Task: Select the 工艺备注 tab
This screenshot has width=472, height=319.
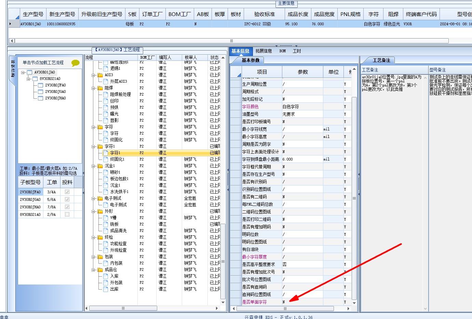Action: pos(381,60)
